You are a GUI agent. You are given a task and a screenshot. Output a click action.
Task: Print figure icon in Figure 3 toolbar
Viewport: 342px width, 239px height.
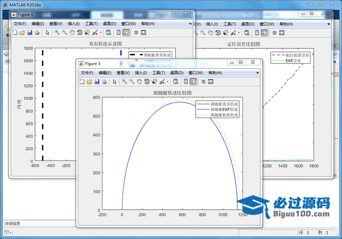pos(104,82)
